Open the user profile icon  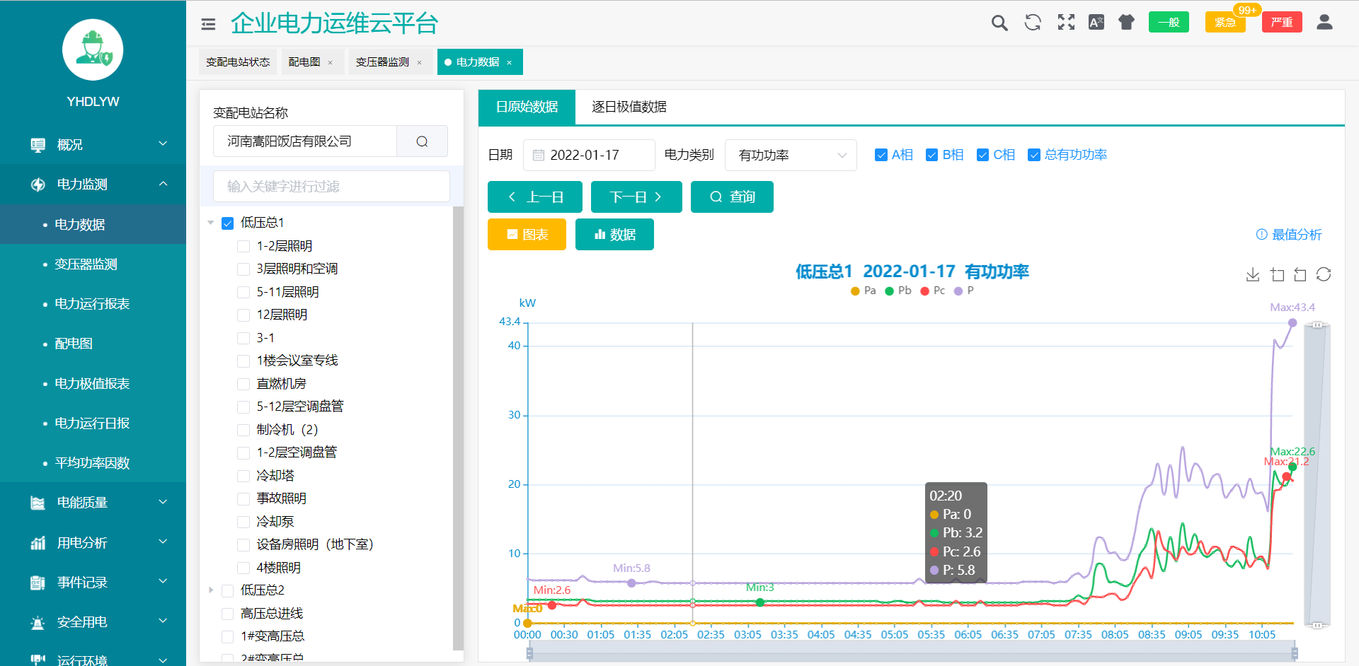coord(1324,23)
